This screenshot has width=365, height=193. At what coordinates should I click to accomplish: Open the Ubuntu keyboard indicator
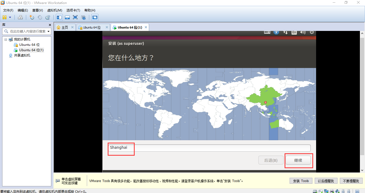[267, 32]
